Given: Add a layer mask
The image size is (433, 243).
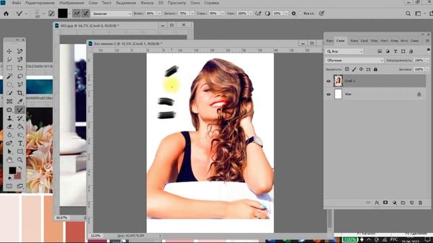Looking at the screenshot, I should [386, 202].
